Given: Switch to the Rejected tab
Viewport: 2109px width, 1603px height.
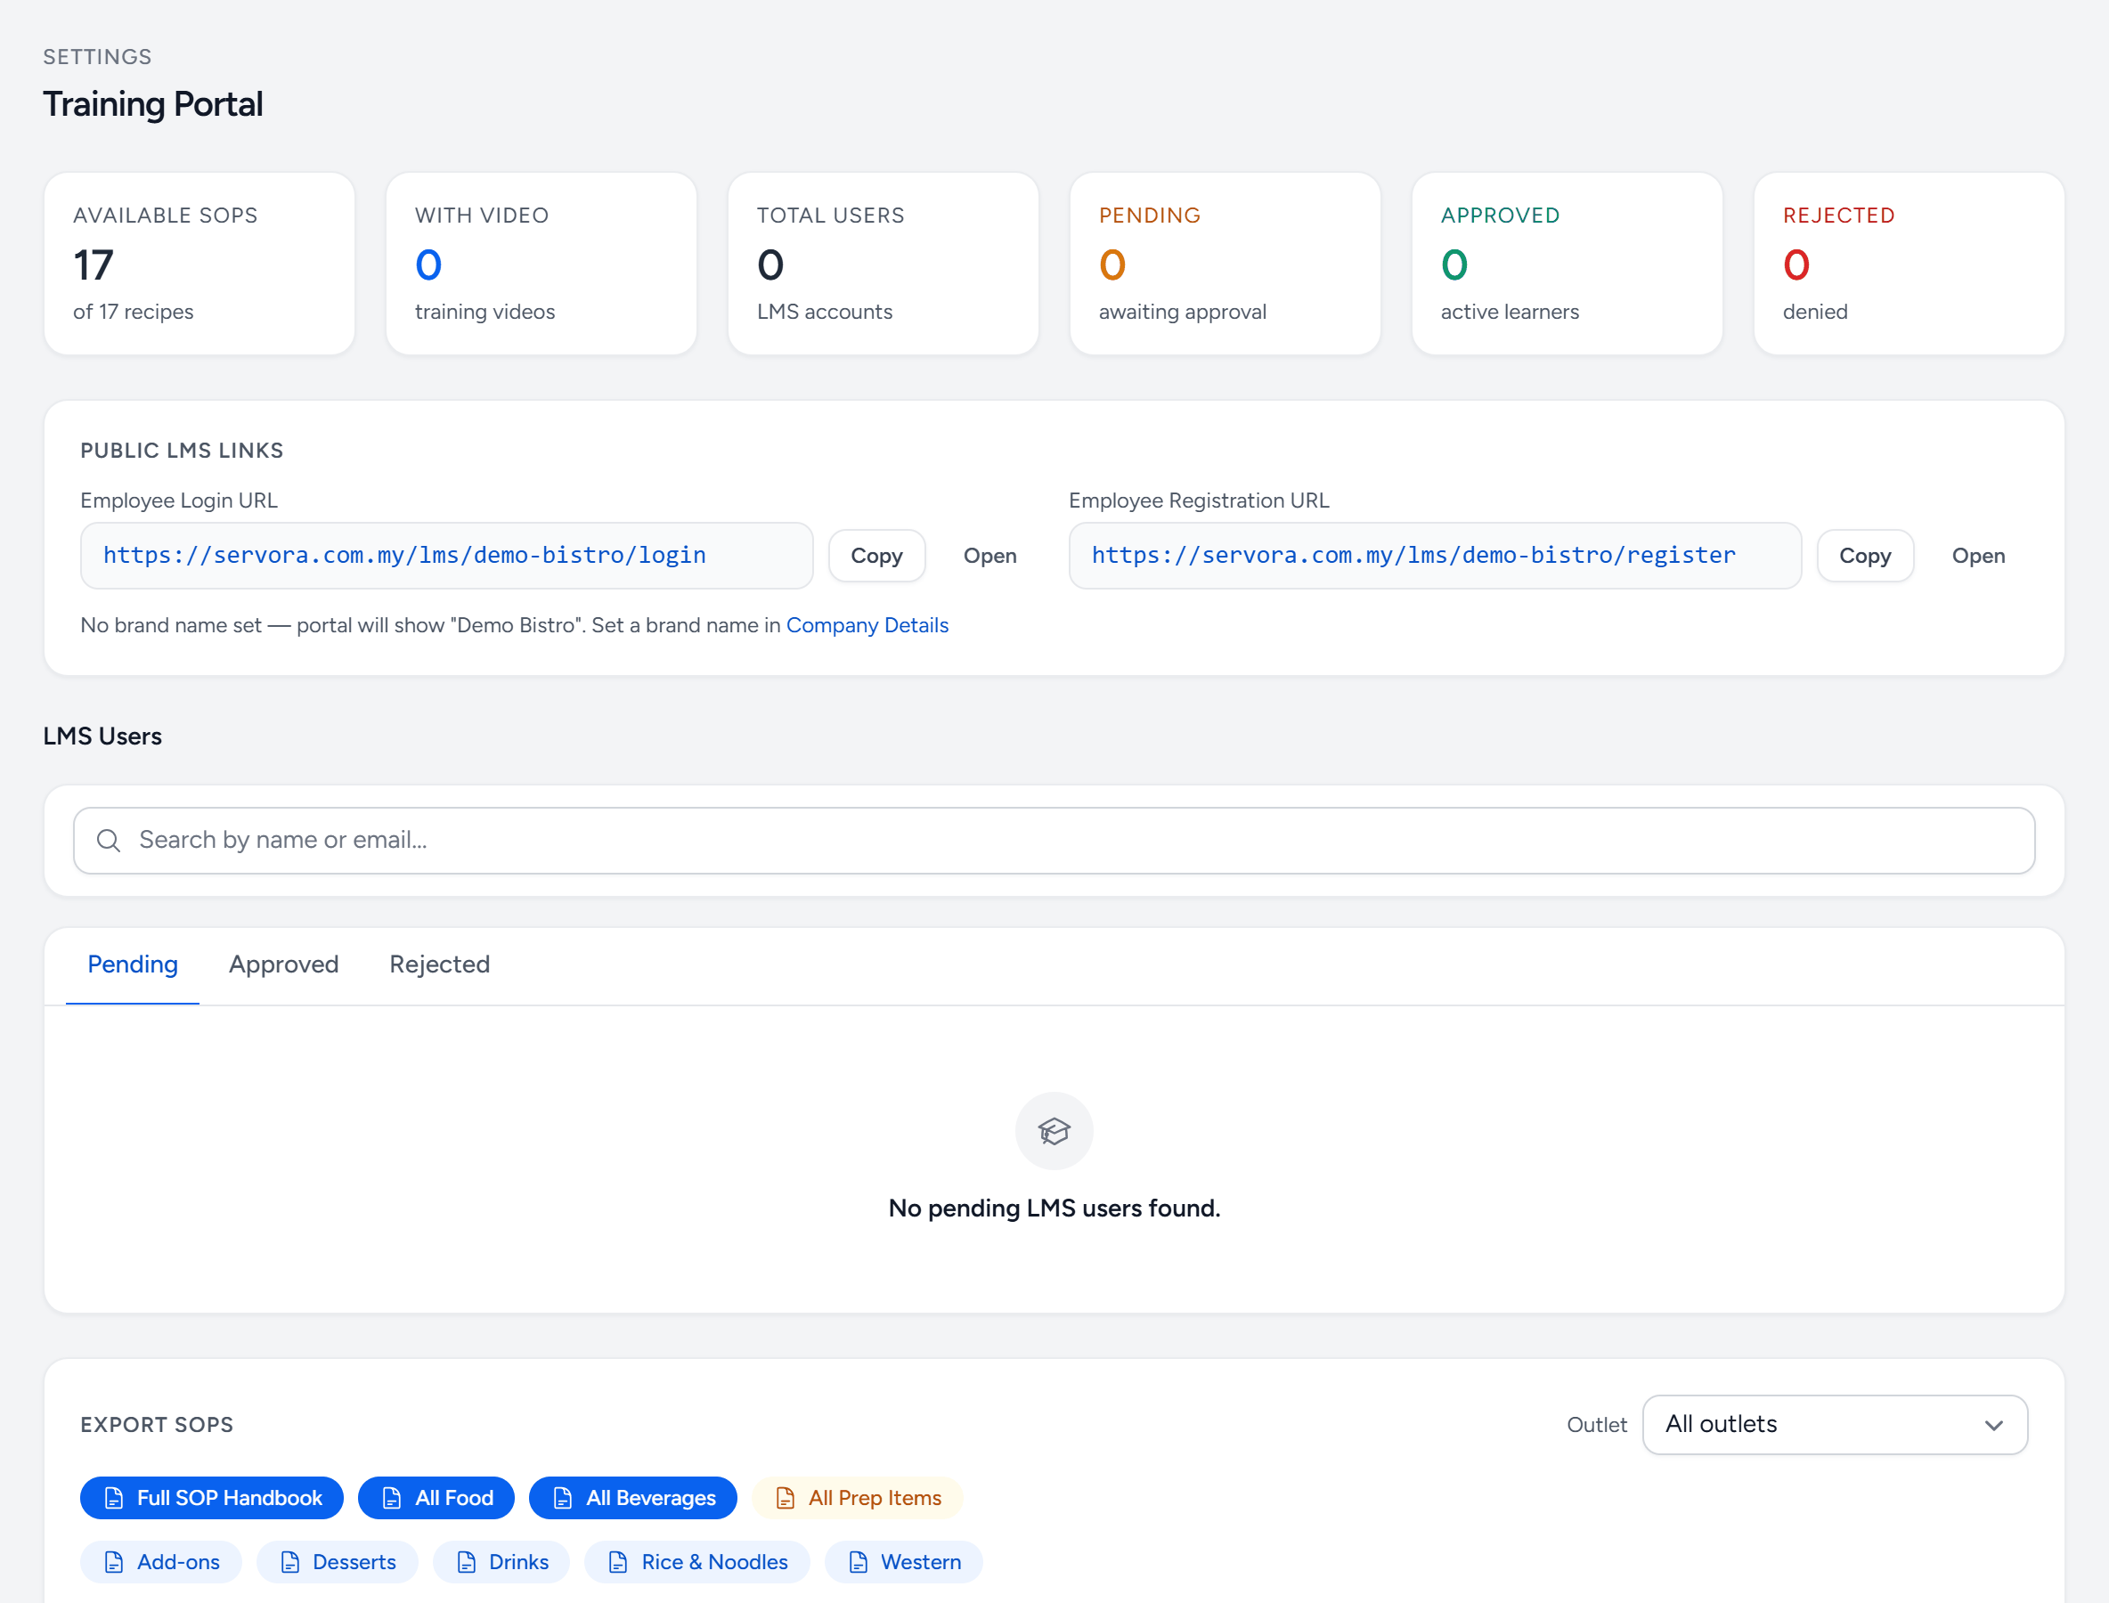Looking at the screenshot, I should point(439,964).
